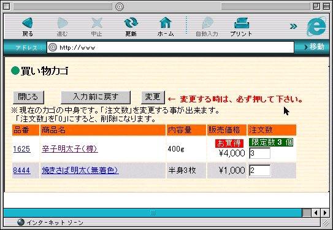Click the quantity field containing 3
The height and width of the screenshot is (230, 333).
tap(260, 153)
